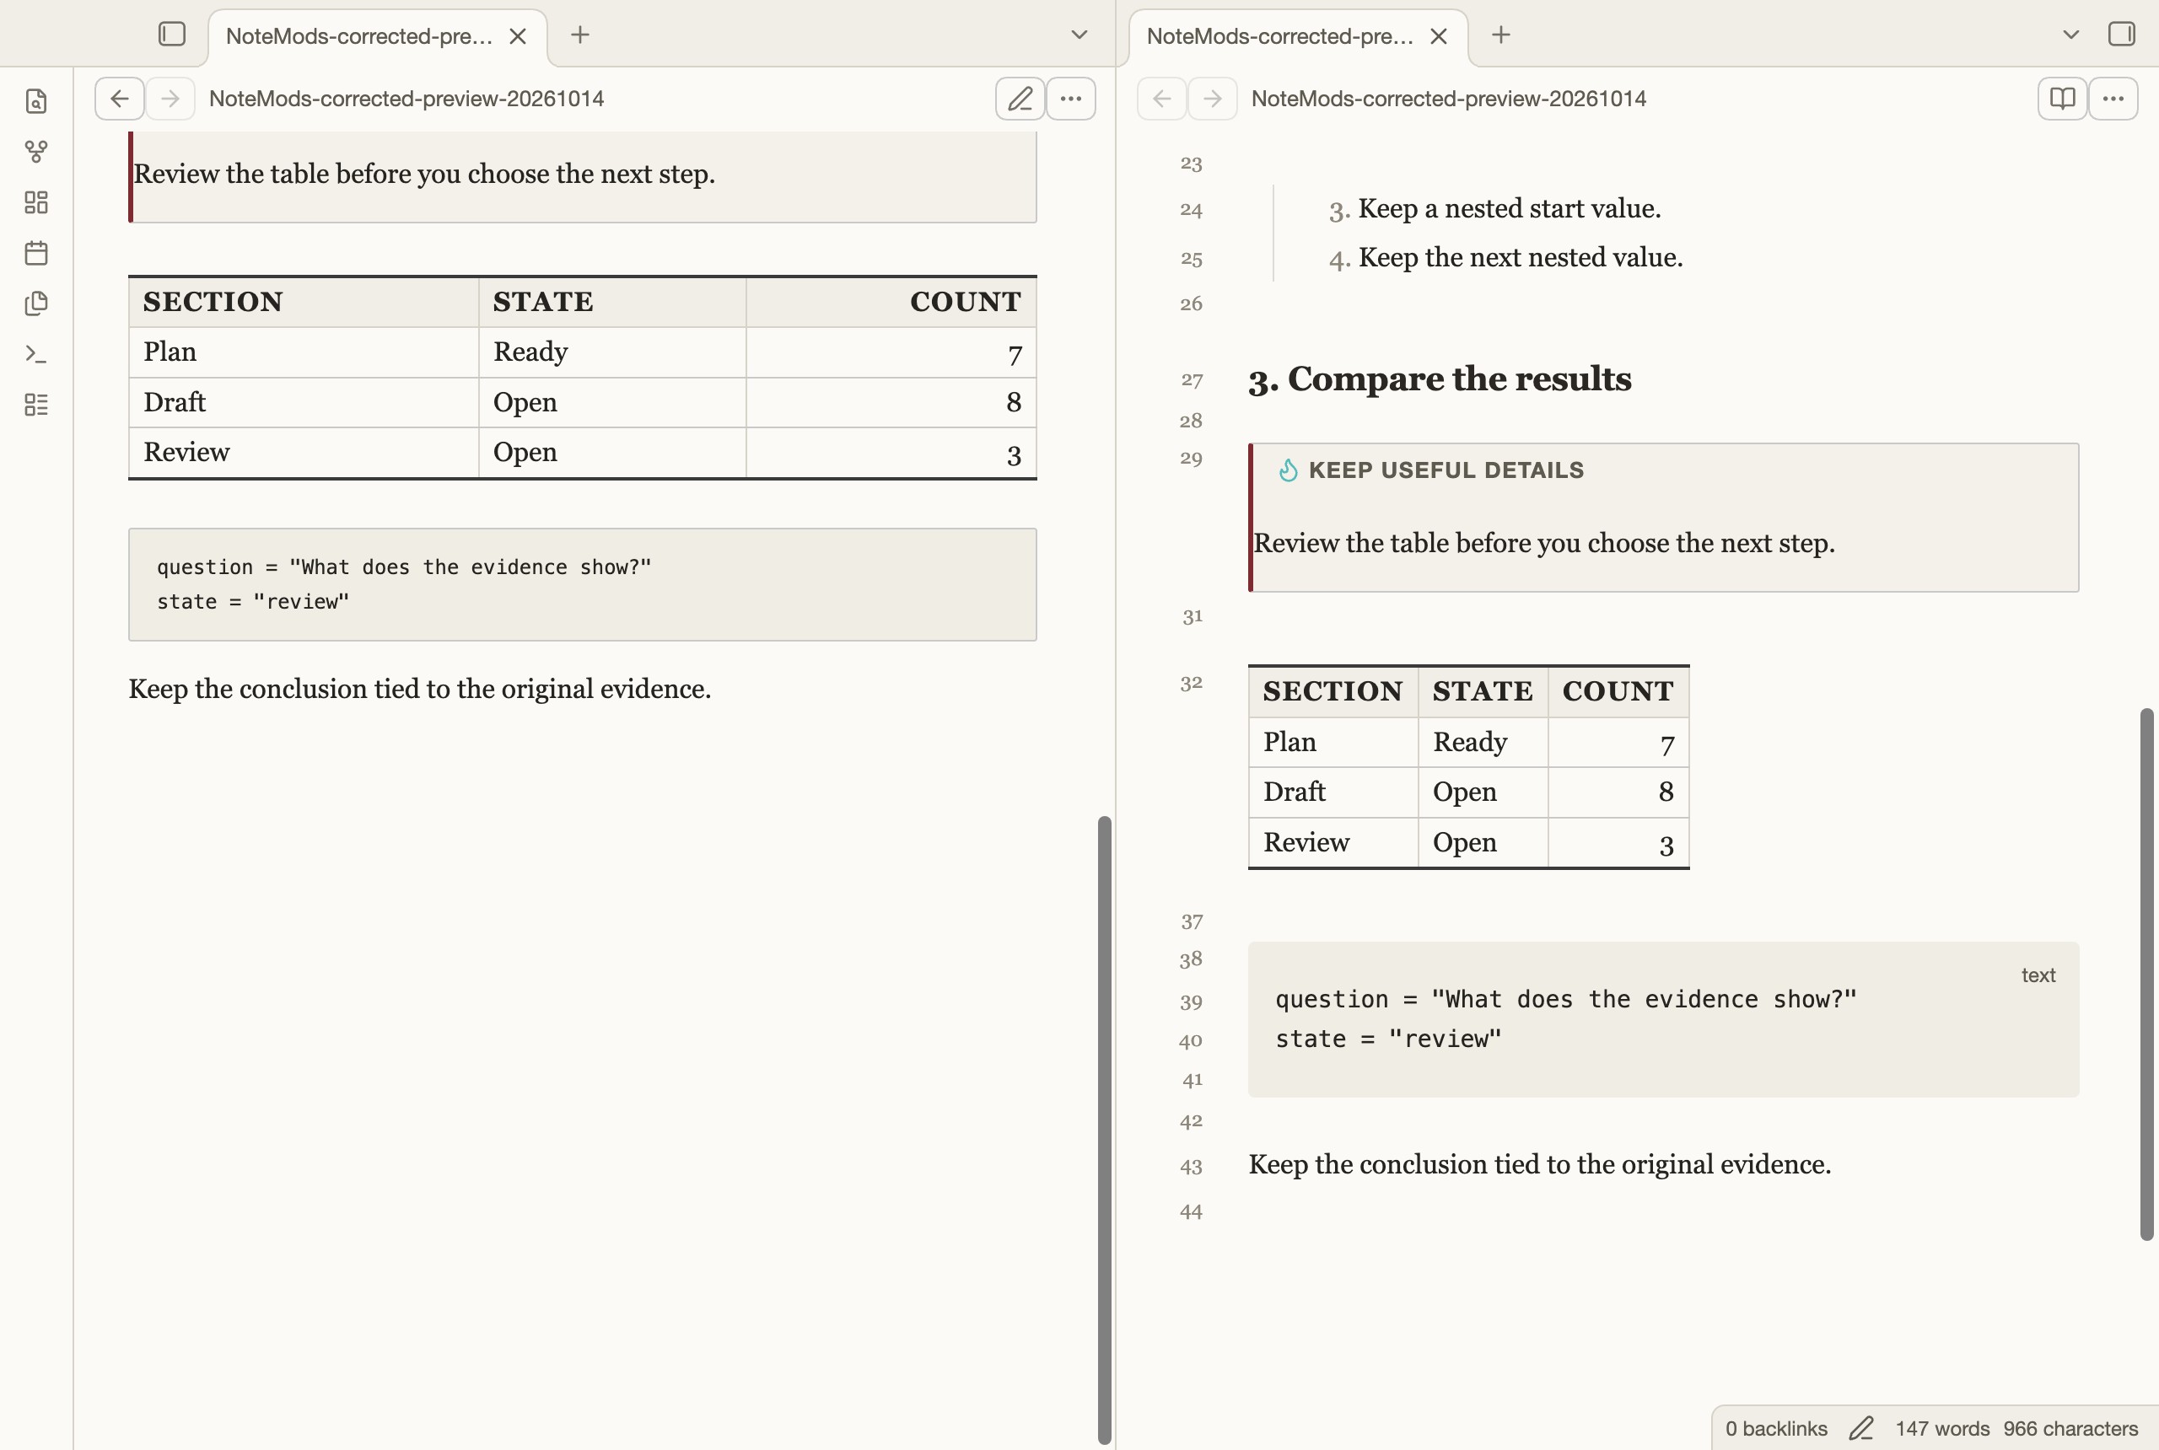The height and width of the screenshot is (1450, 2159).
Task: Add a new tab in left pane
Action: pos(580,35)
